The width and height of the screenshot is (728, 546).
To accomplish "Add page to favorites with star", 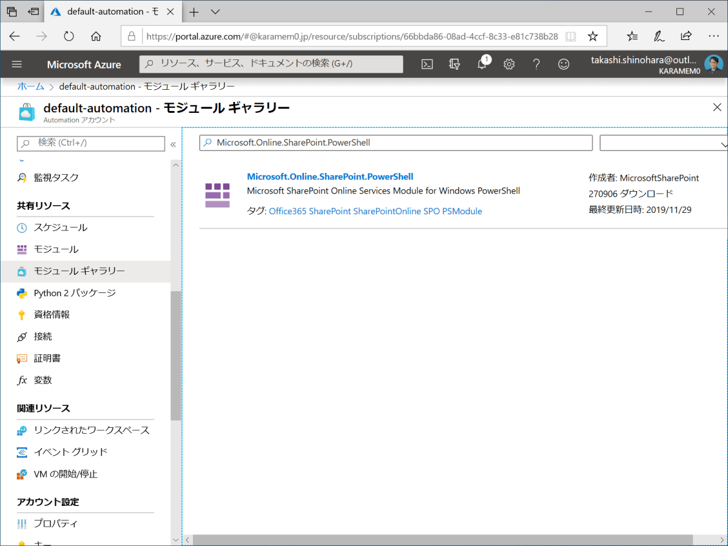I will coord(593,36).
